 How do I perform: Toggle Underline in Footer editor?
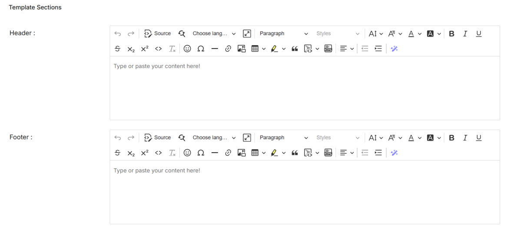click(x=478, y=137)
